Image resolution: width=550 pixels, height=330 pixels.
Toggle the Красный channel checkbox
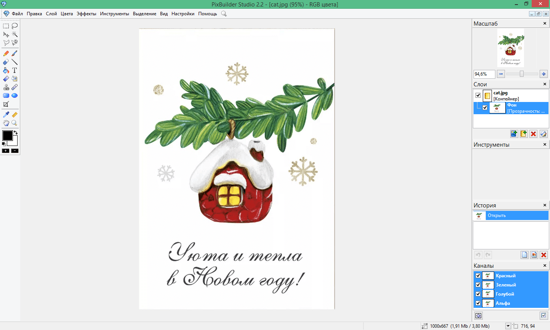point(478,275)
